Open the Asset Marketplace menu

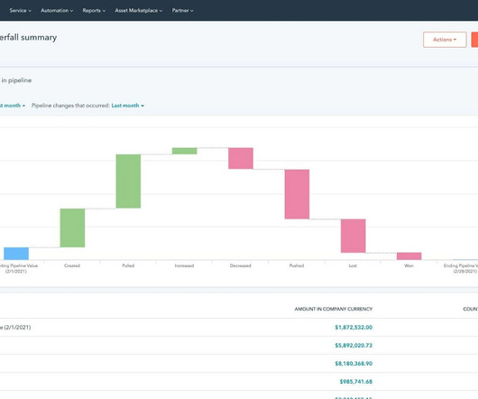138,10
